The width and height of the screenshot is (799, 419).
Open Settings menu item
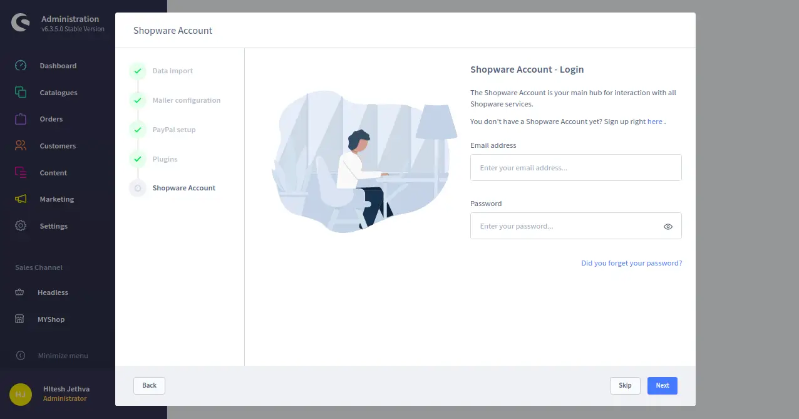coord(54,226)
